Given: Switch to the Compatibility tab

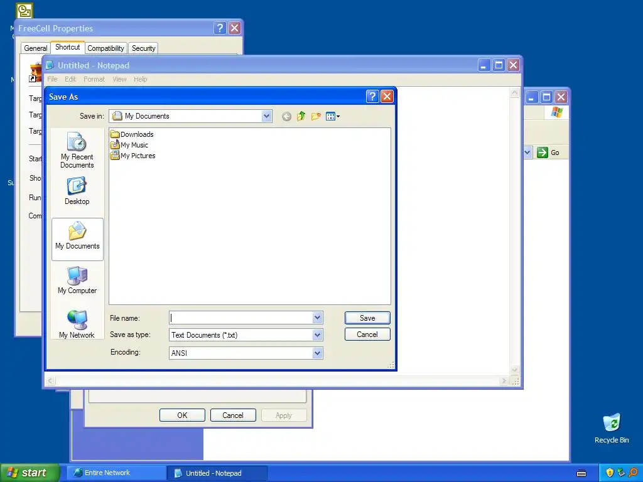Looking at the screenshot, I should 105,48.
